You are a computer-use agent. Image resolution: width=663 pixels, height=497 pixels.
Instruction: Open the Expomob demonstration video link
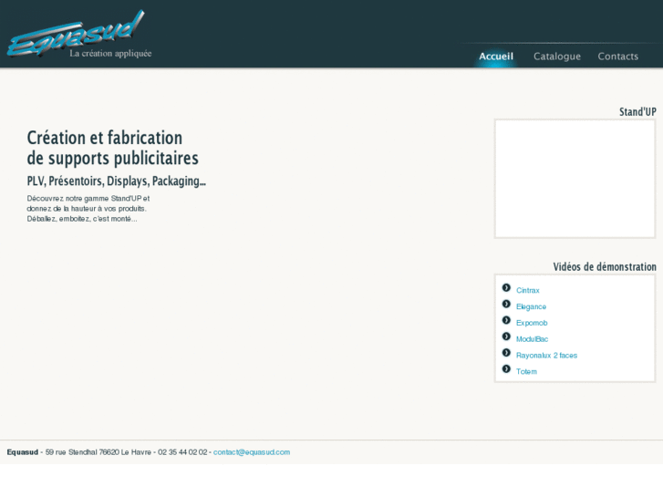532,323
